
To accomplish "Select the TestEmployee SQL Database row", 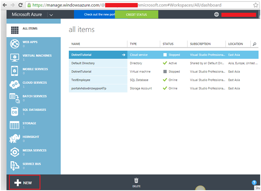I will (164, 80).
